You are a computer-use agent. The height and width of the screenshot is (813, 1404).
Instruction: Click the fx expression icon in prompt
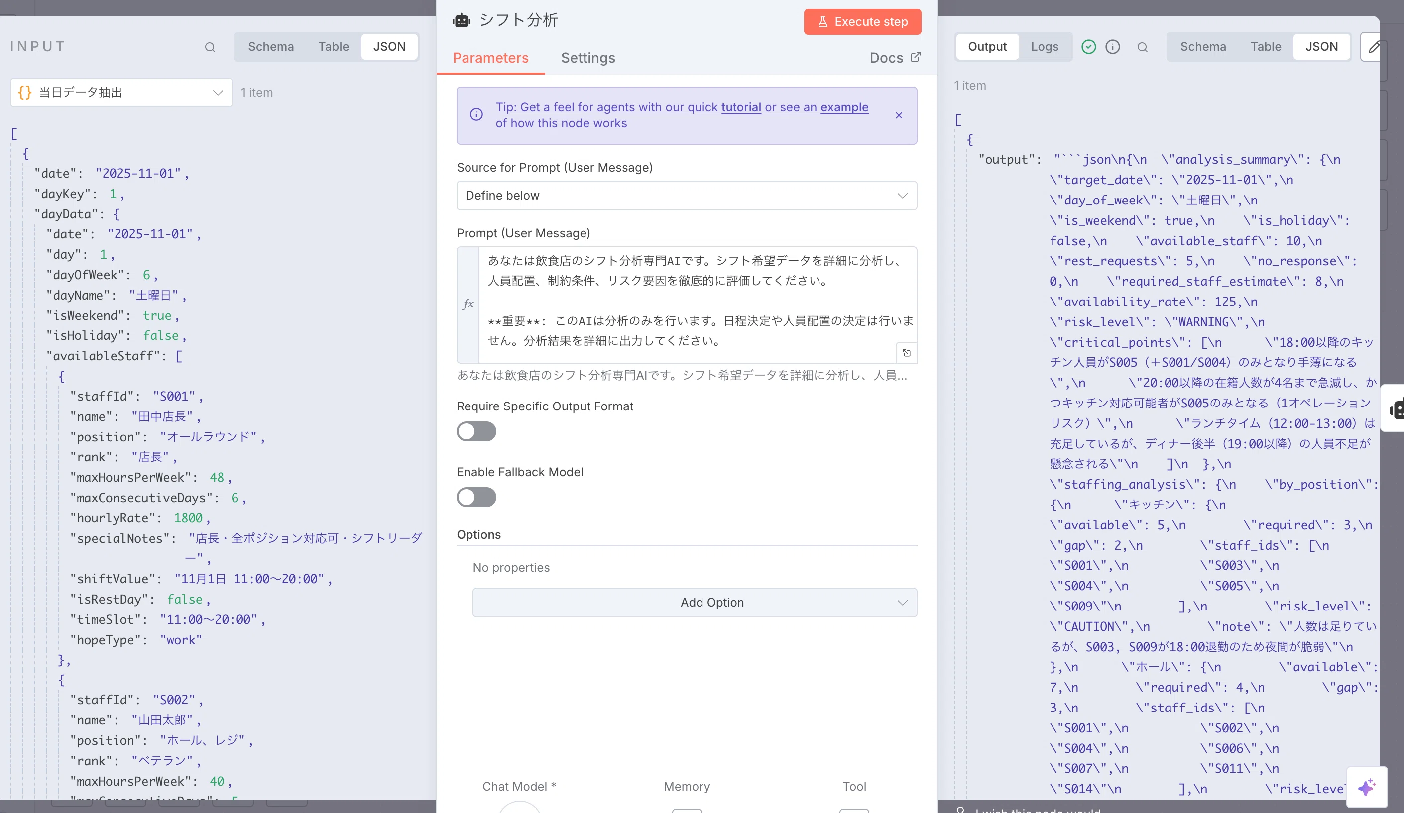point(468,304)
